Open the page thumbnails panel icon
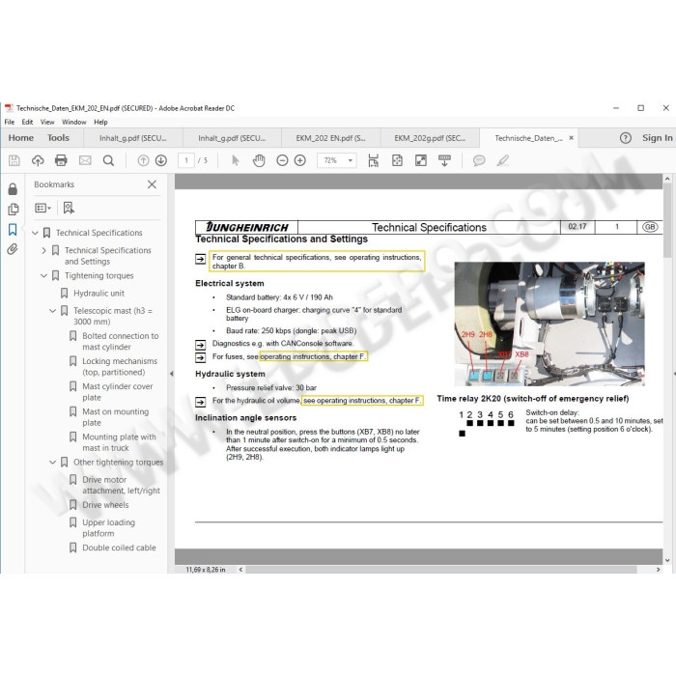 click(x=13, y=210)
